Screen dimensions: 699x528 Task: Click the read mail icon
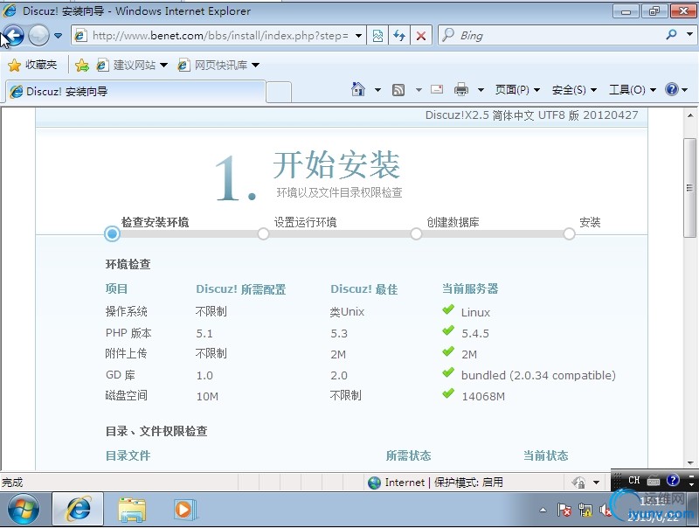click(x=437, y=89)
